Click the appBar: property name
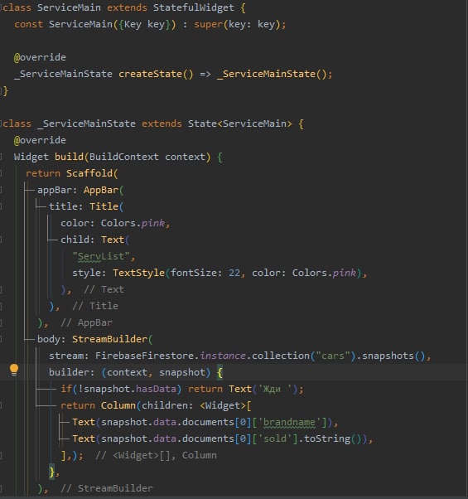Screen dimensions: 468x499 (57, 190)
